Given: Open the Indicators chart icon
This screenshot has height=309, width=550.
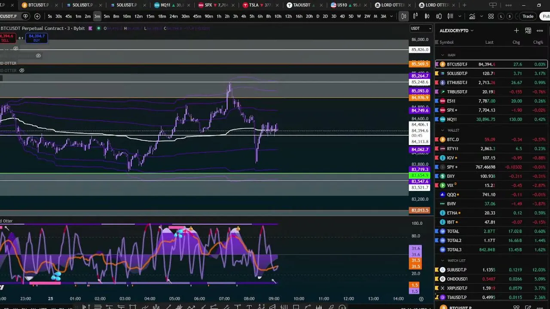Looking at the screenshot, I should point(472,16).
